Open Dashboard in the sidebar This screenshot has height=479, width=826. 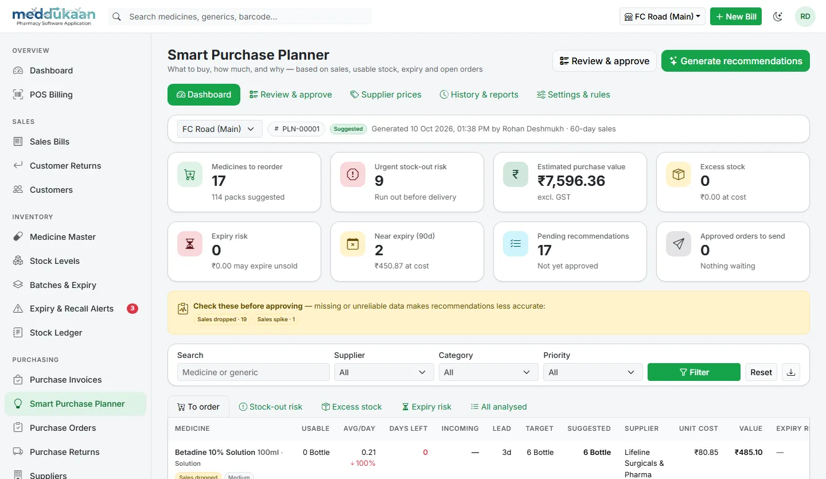click(x=75, y=71)
